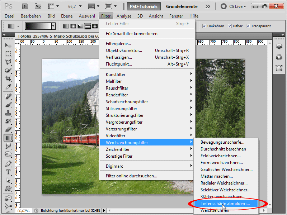Open the Channels panel icon
Image resolution: width=287 pixels, height=215 pixels.
[x=279, y=57]
